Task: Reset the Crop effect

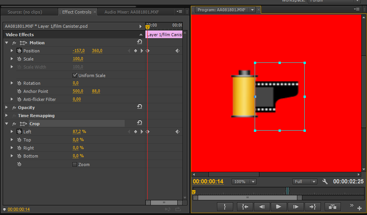Action: tap(140, 123)
